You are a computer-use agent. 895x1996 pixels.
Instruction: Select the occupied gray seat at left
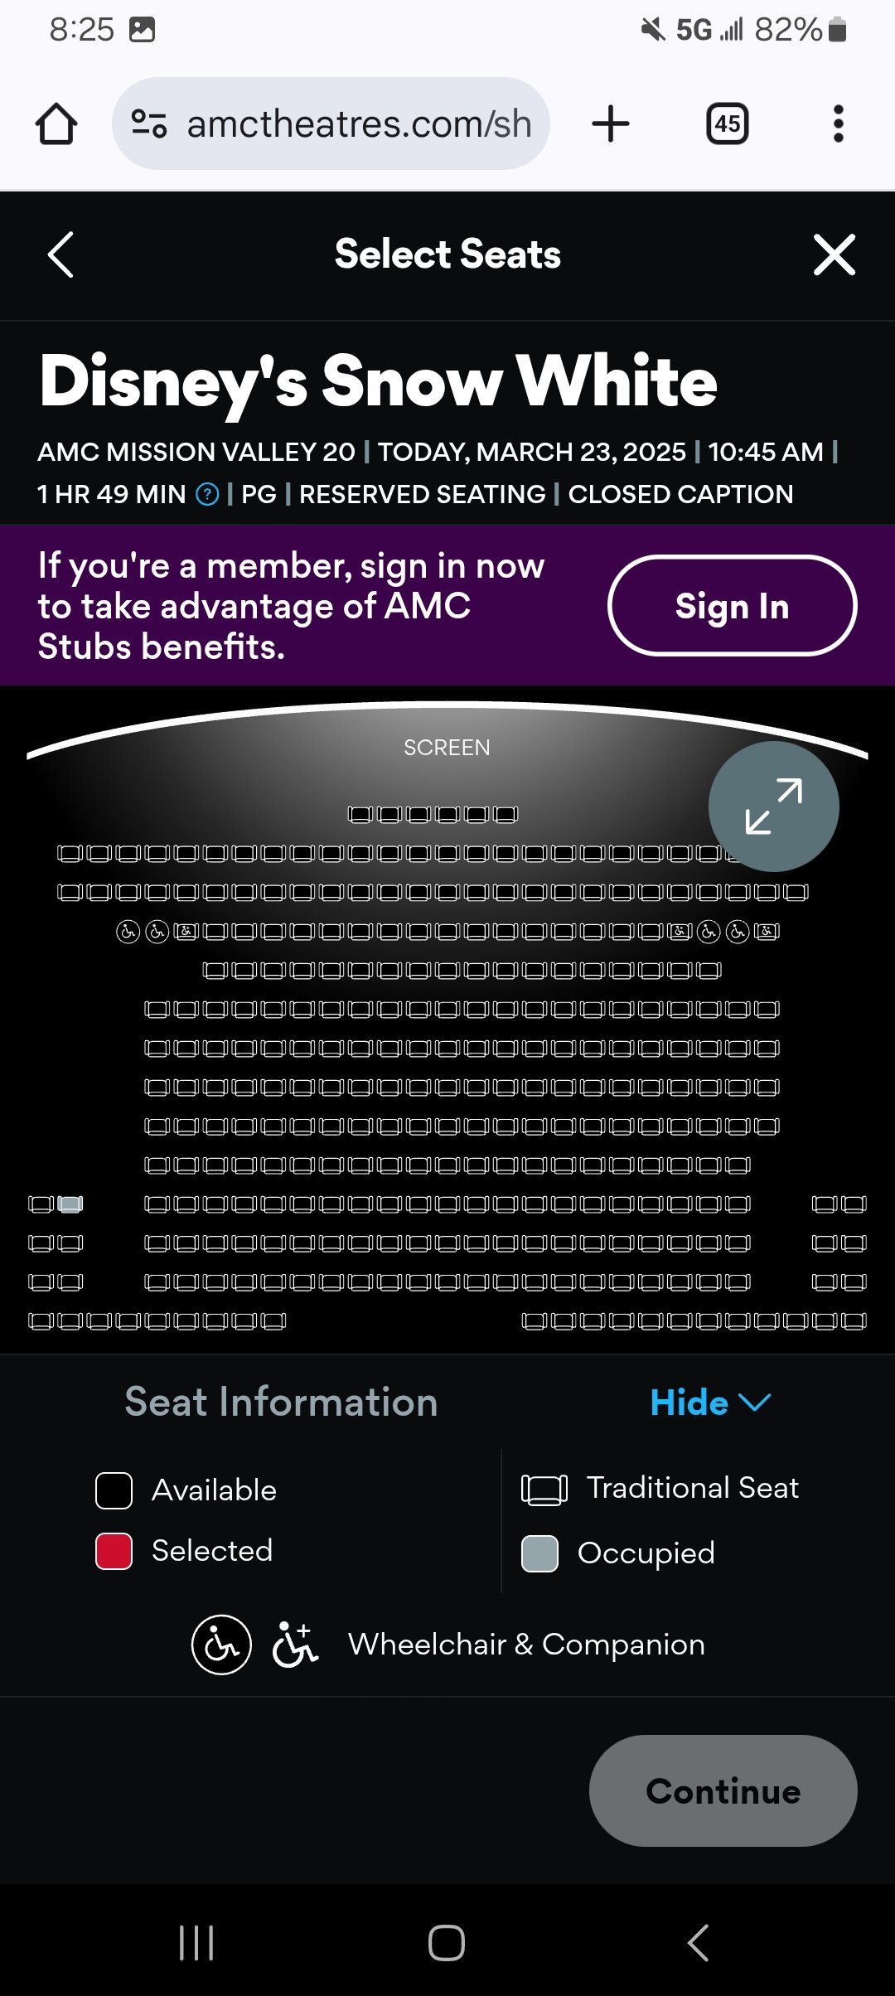pos(70,1204)
